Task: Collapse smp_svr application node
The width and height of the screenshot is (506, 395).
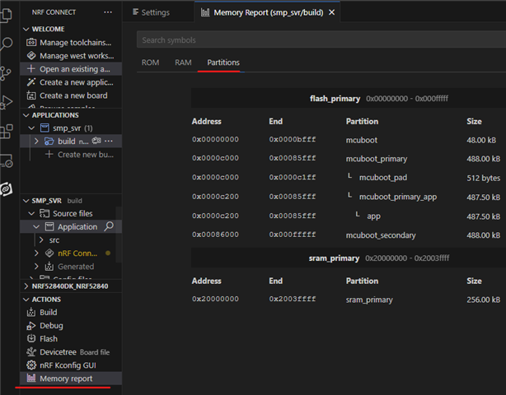Action: point(31,128)
